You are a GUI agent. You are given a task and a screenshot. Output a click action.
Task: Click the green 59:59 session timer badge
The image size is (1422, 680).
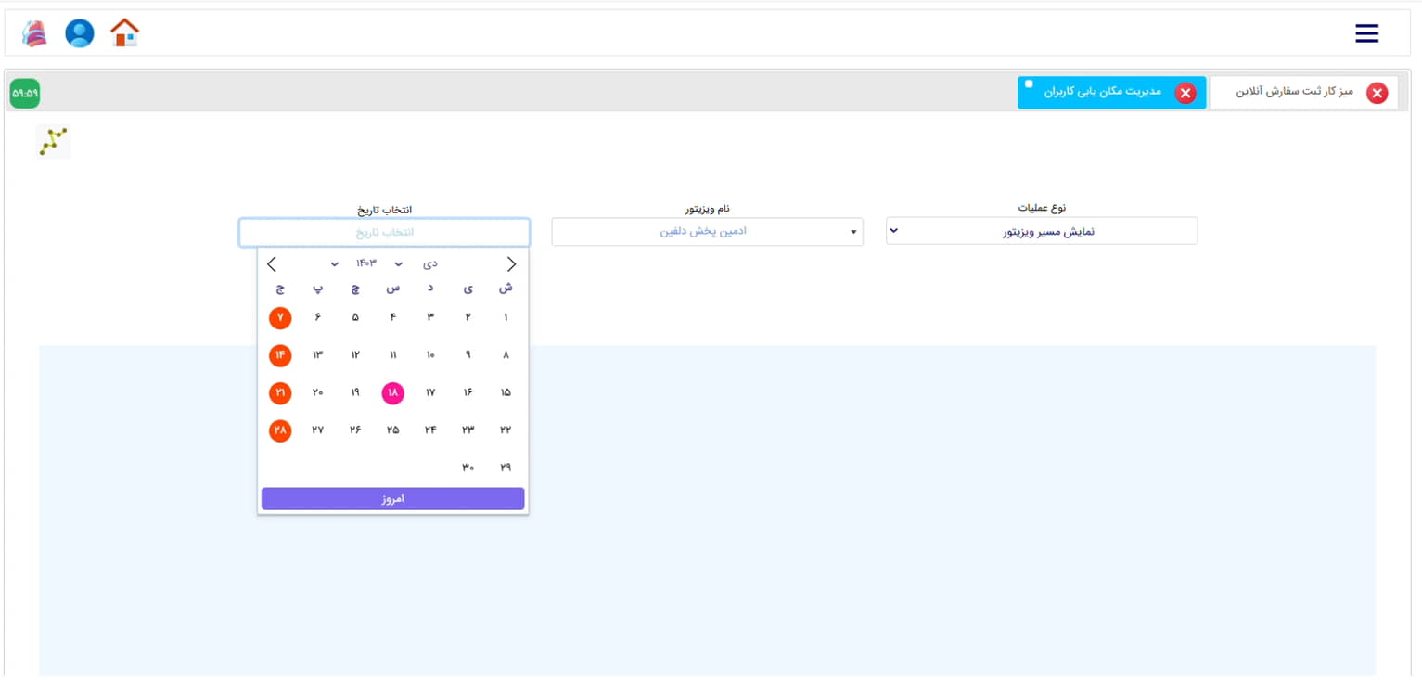25,93
